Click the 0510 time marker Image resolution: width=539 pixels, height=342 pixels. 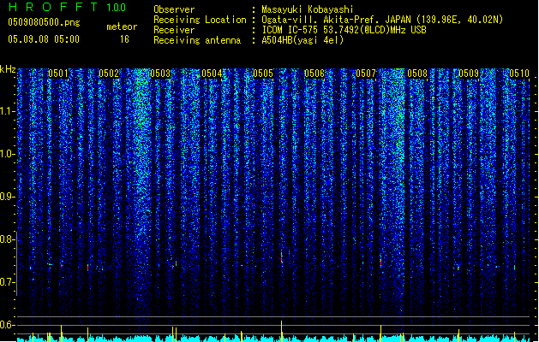pyautogui.click(x=519, y=73)
